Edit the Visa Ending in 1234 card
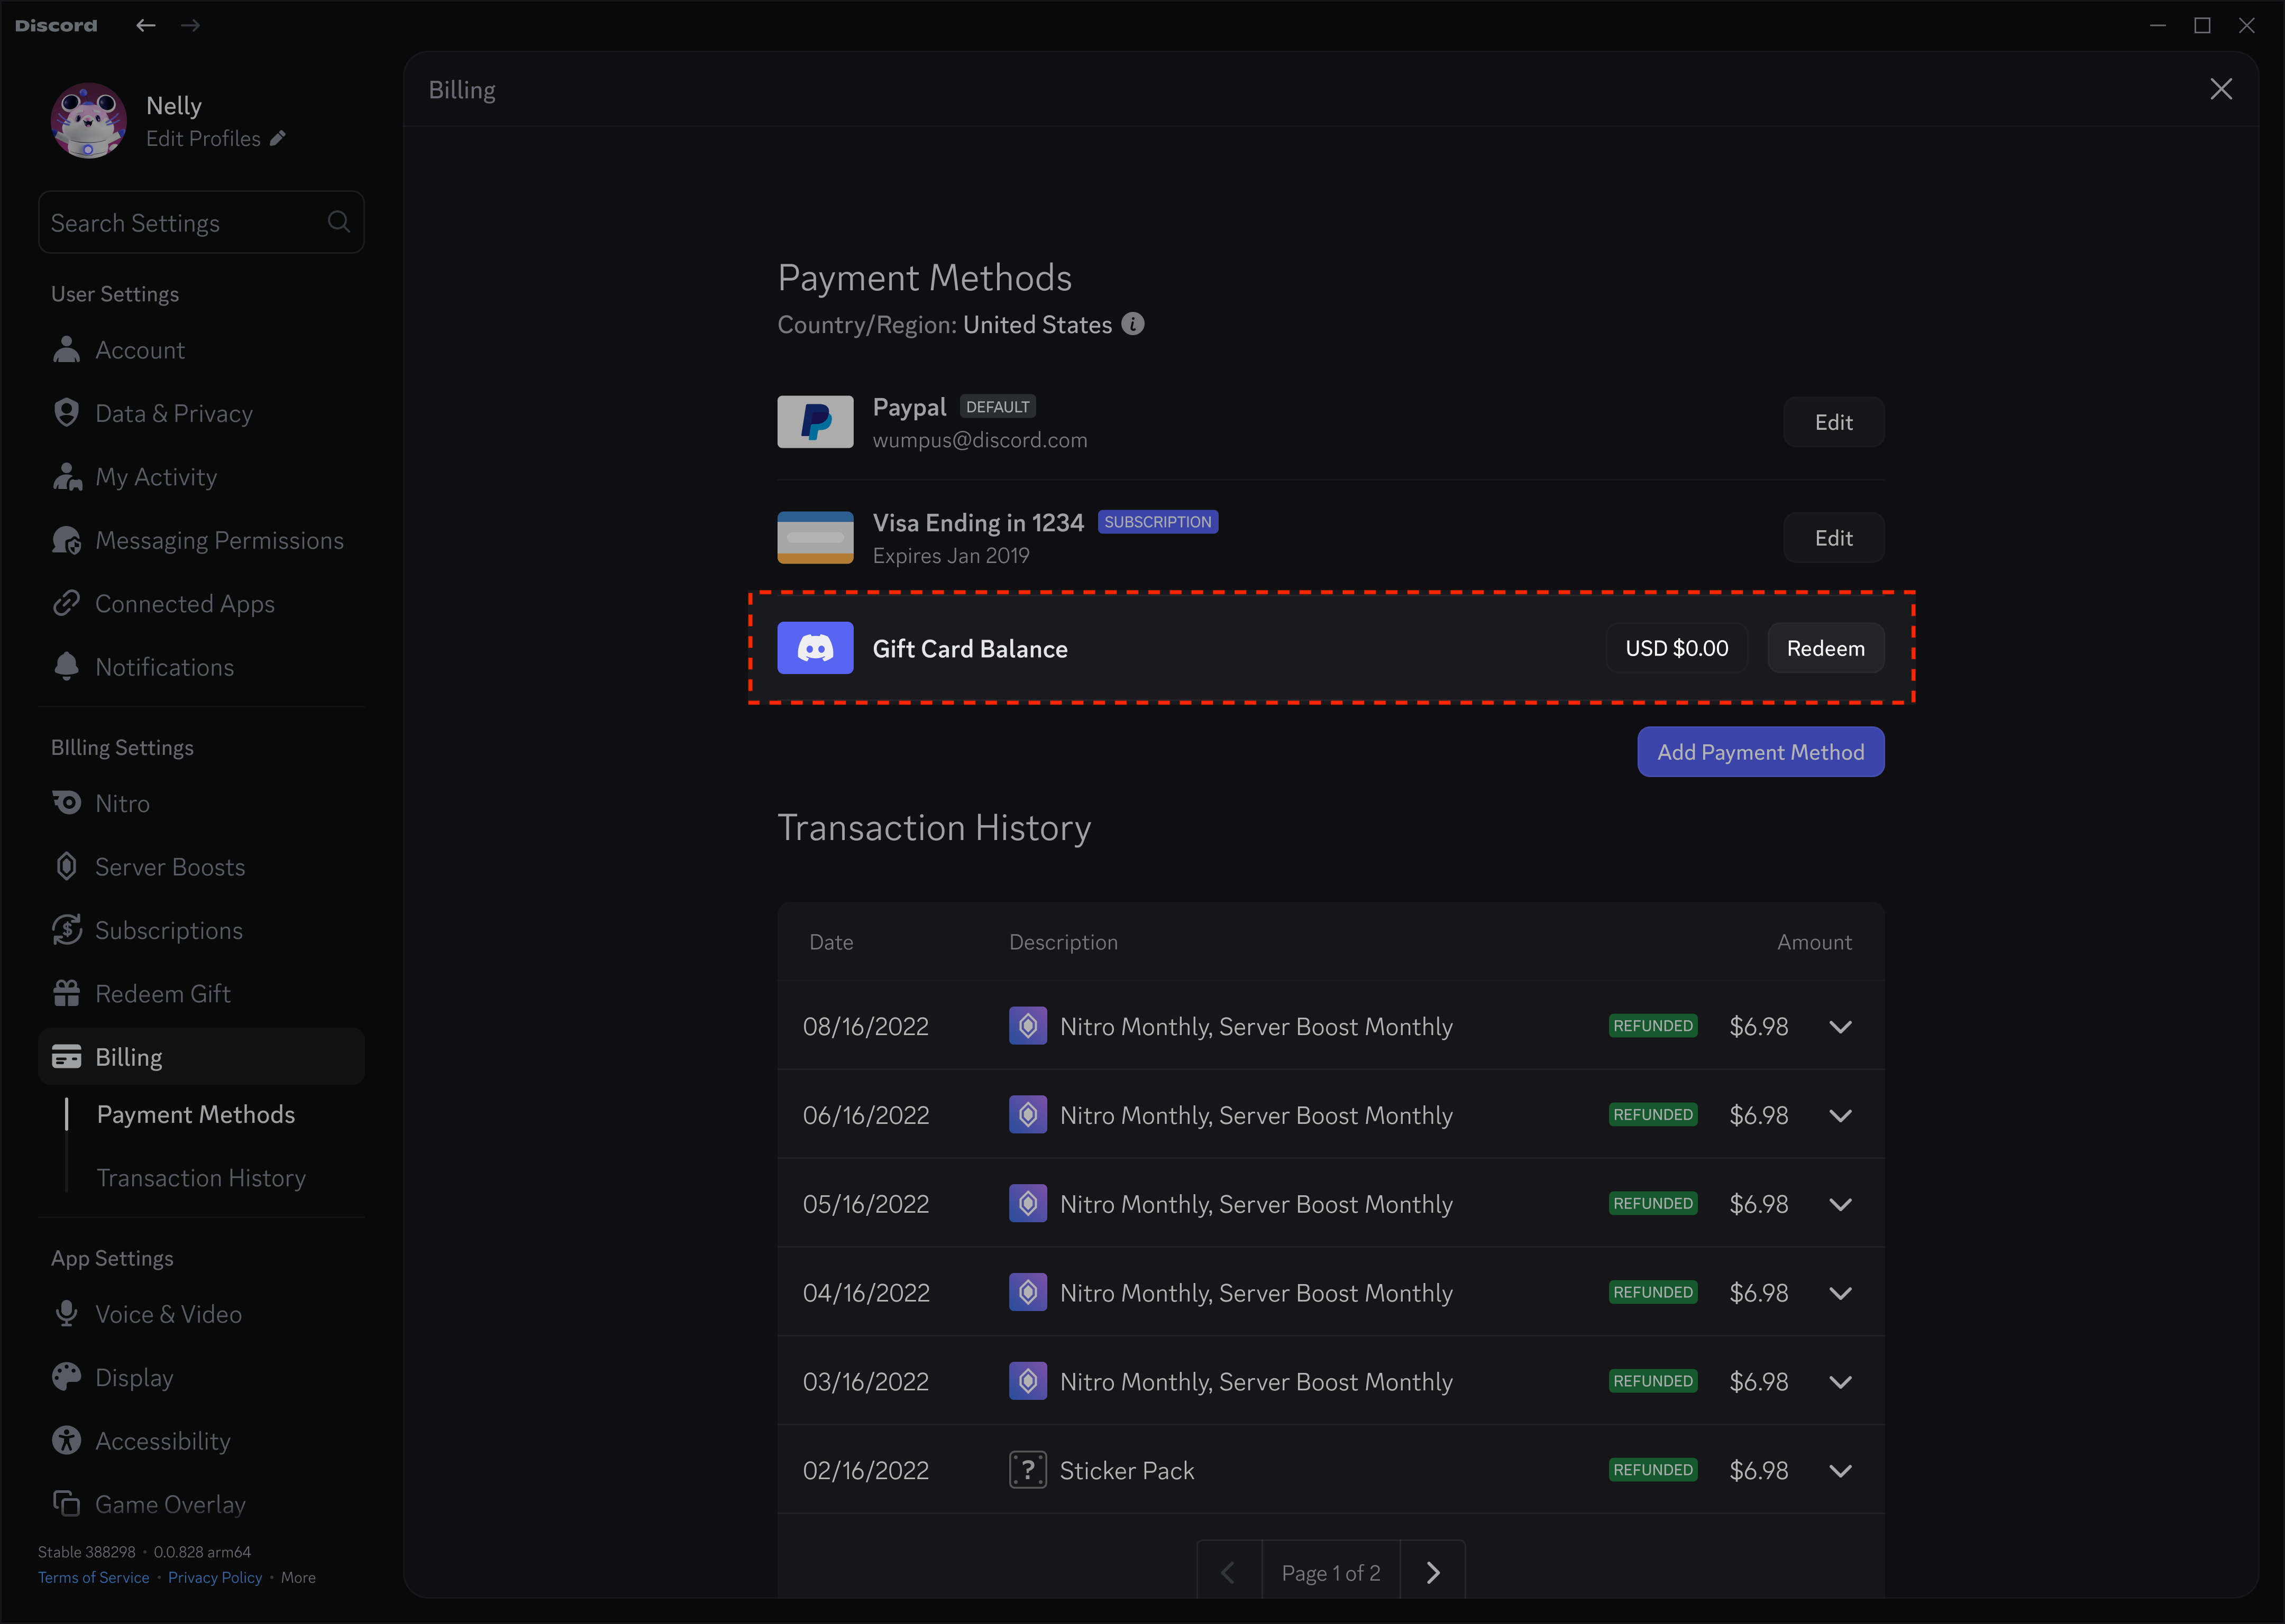This screenshot has width=2285, height=1624. point(1833,538)
